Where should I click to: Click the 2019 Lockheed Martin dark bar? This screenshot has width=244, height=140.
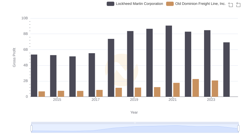(130, 64)
